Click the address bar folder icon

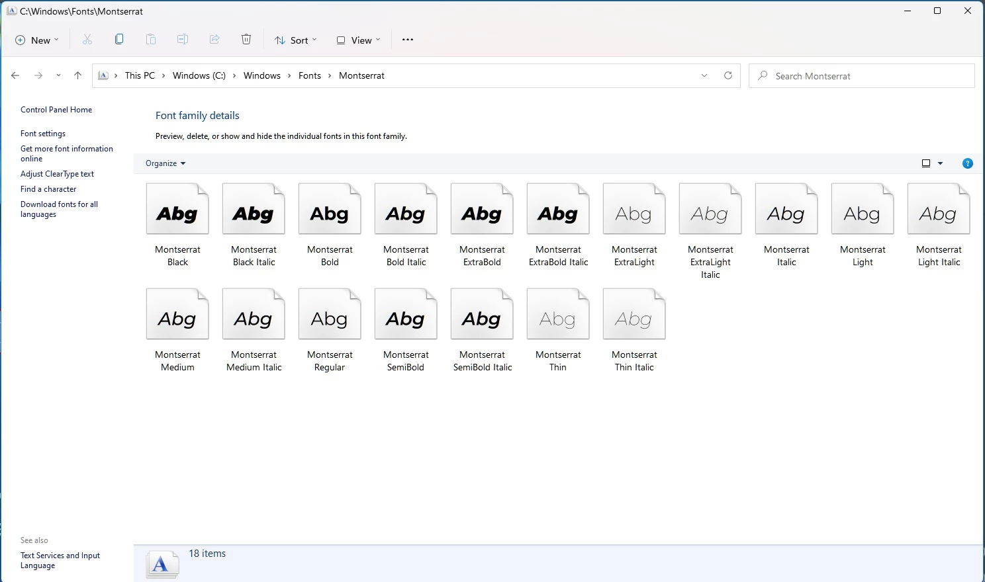point(103,75)
